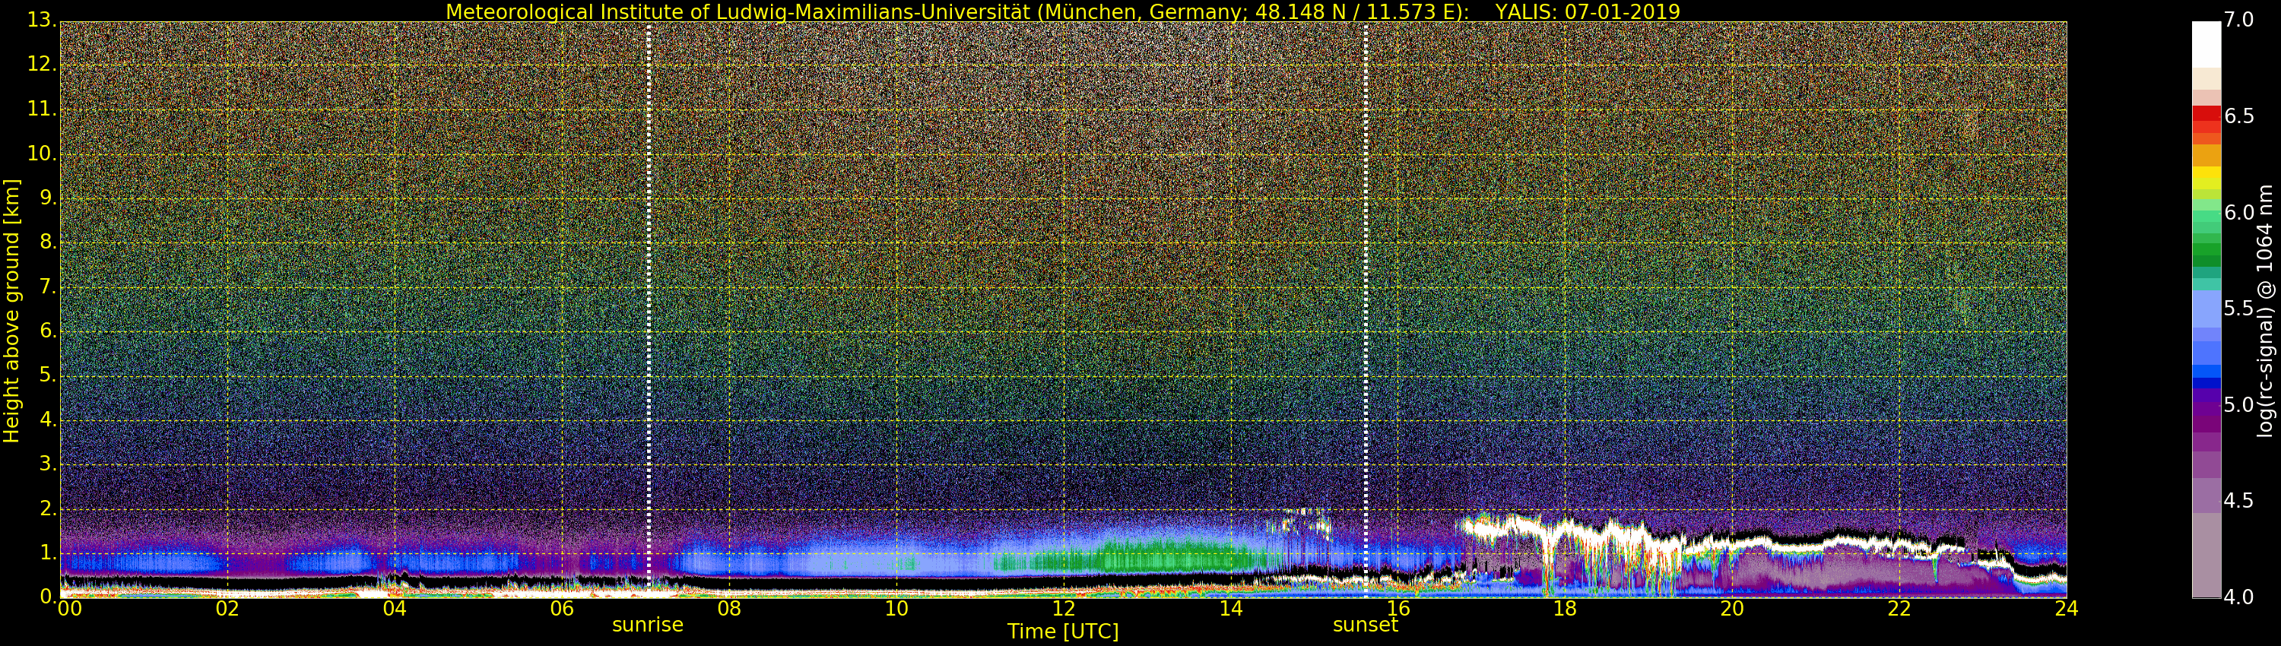Select the 13. height axis tick label

(43, 21)
